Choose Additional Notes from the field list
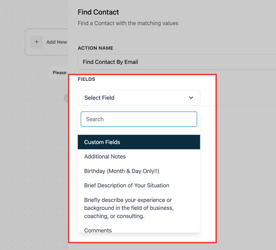Viewport: 276px width, 250px height. tap(105, 156)
